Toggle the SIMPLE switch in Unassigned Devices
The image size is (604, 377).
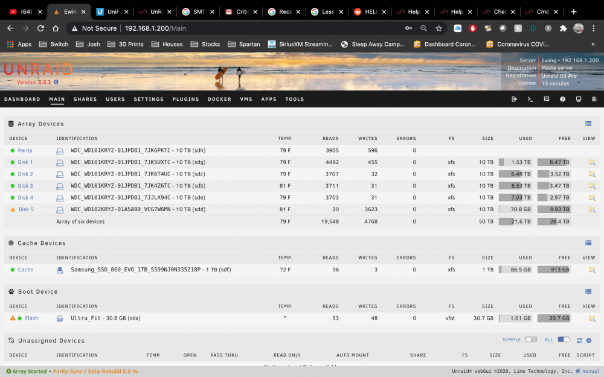(x=531, y=339)
